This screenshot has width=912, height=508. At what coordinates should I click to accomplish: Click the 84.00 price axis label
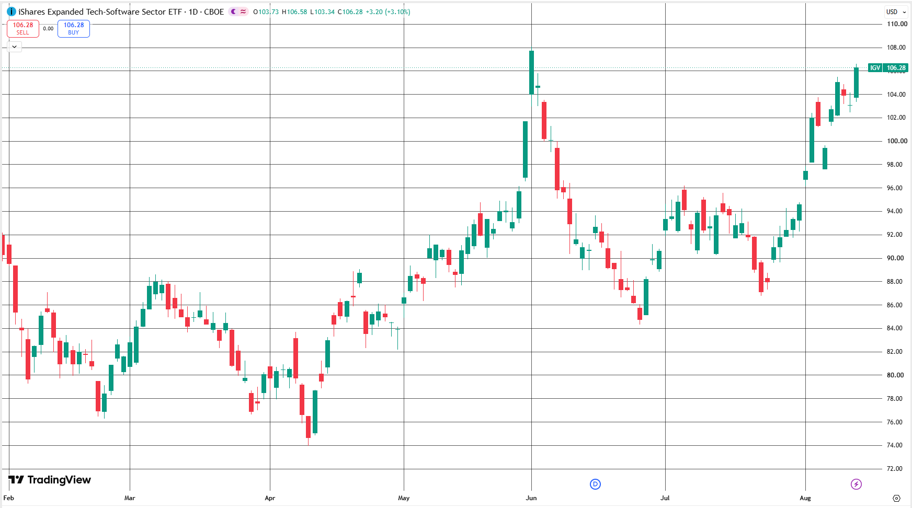[895, 328]
